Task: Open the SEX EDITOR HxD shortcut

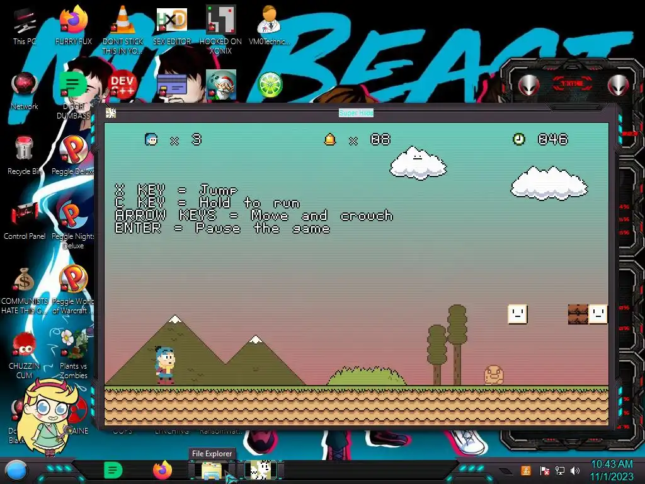Action: click(x=172, y=25)
